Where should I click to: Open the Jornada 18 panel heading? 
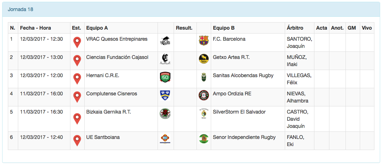click(21, 9)
